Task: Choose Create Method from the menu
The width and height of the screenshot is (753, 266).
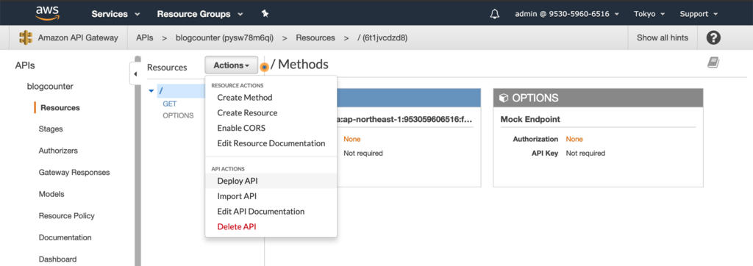Action: coord(244,98)
